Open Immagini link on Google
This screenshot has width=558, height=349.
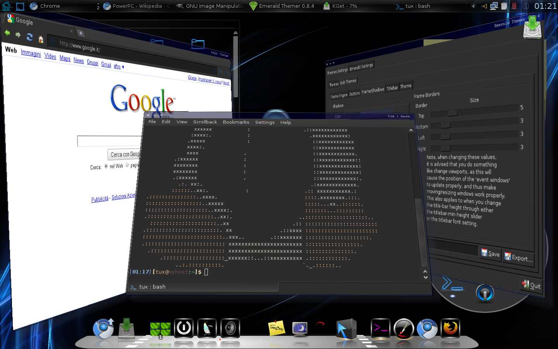click(x=31, y=53)
